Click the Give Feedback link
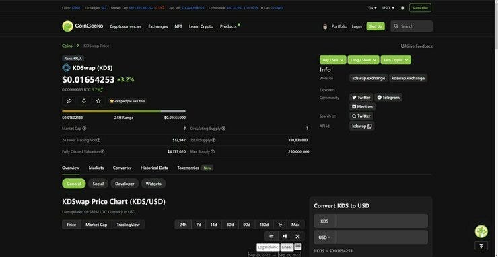 coord(417,46)
